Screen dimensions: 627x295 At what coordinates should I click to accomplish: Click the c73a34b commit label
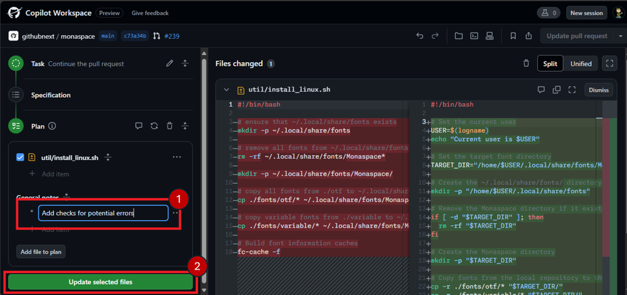tap(135, 36)
